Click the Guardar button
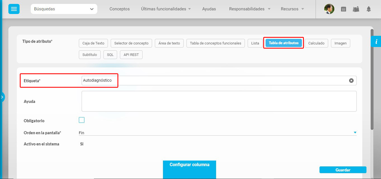This screenshot has height=179, width=381. (x=343, y=170)
